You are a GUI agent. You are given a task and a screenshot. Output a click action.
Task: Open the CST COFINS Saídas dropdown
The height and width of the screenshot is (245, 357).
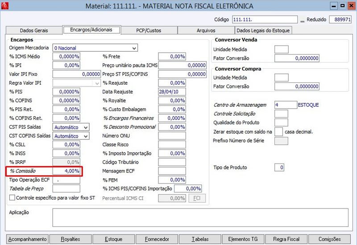point(86,136)
